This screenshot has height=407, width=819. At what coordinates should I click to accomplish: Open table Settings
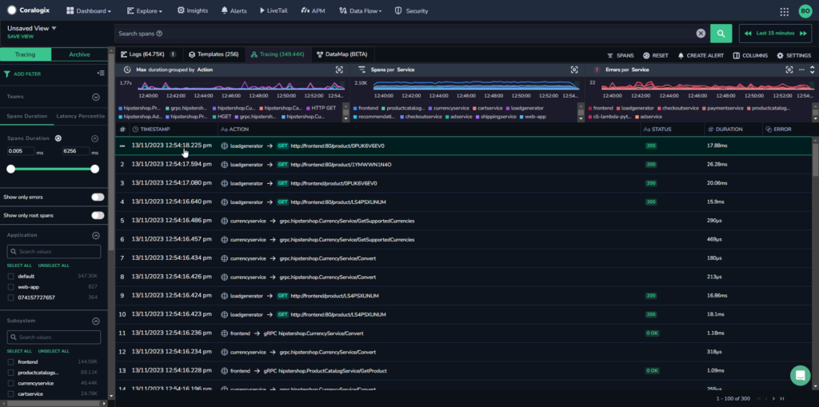(794, 55)
